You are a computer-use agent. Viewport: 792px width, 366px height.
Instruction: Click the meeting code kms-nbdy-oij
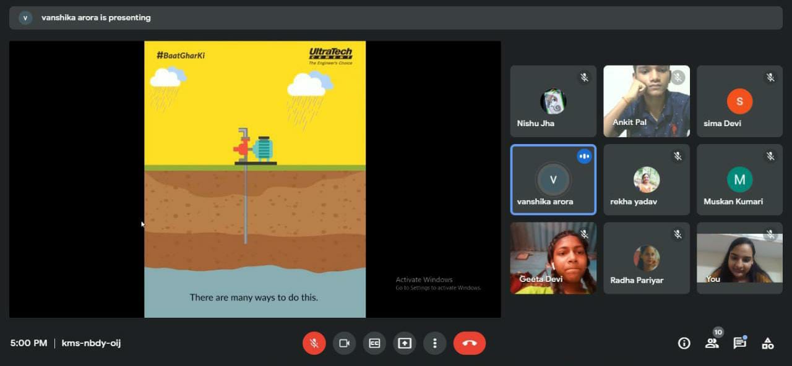pos(91,343)
